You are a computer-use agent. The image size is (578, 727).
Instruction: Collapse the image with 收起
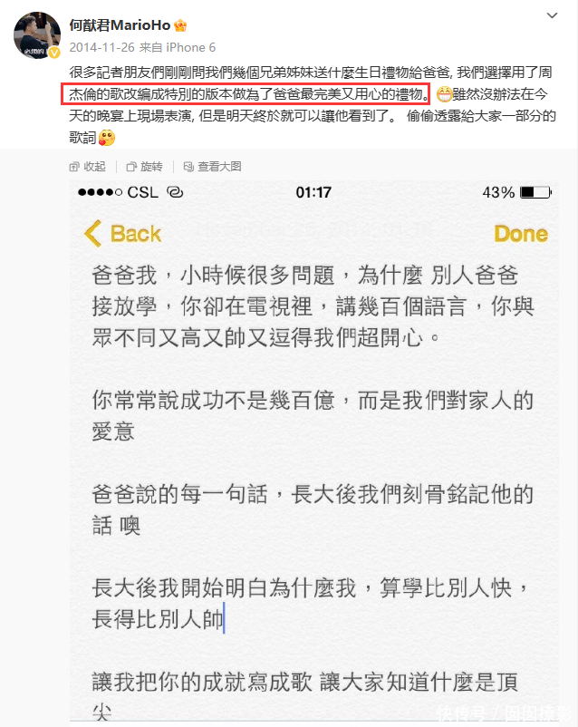88,167
